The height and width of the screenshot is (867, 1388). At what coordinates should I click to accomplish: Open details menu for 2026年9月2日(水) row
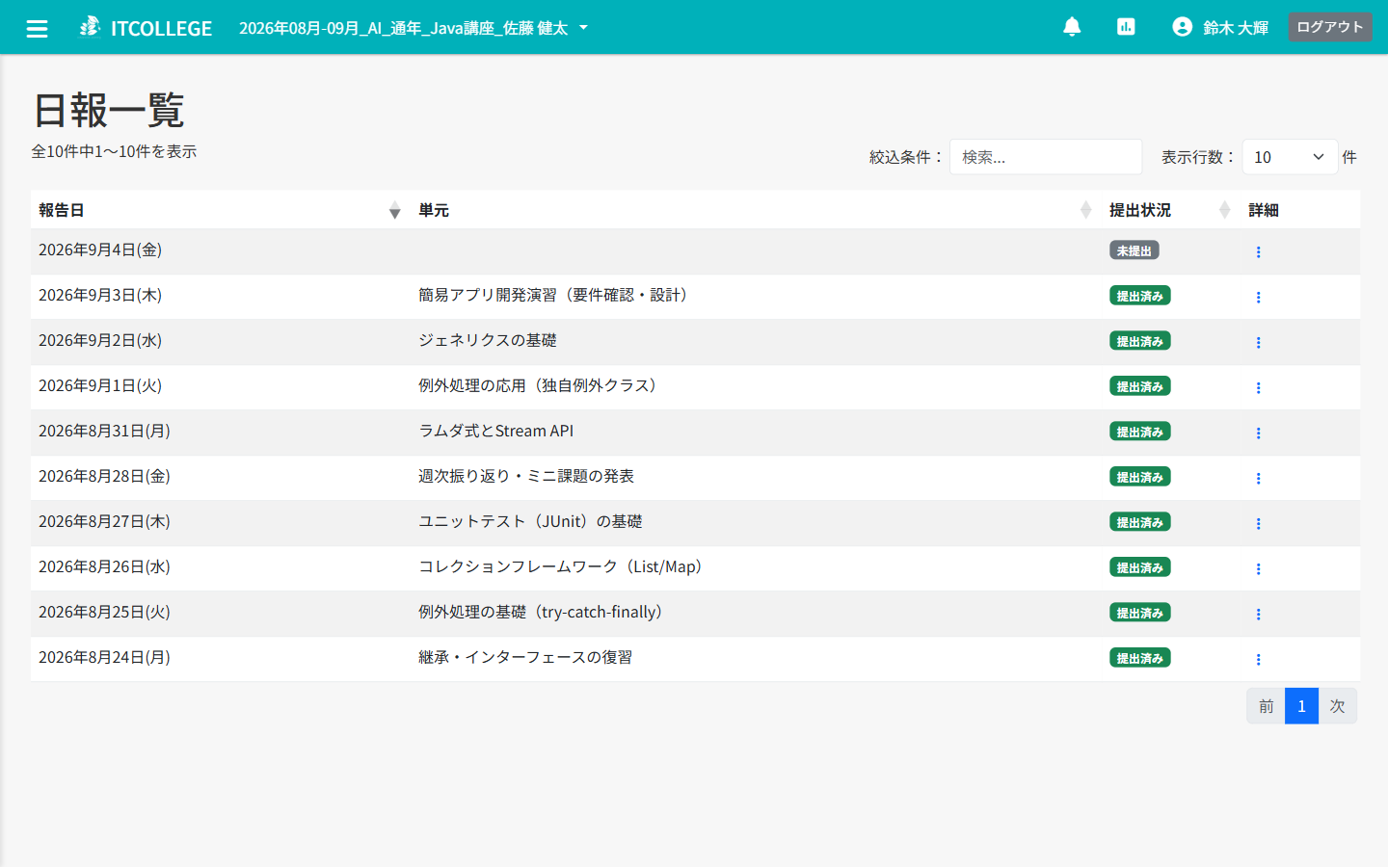coord(1258,342)
